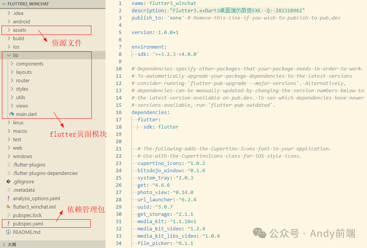Open the .metadata file

click(x=24, y=190)
